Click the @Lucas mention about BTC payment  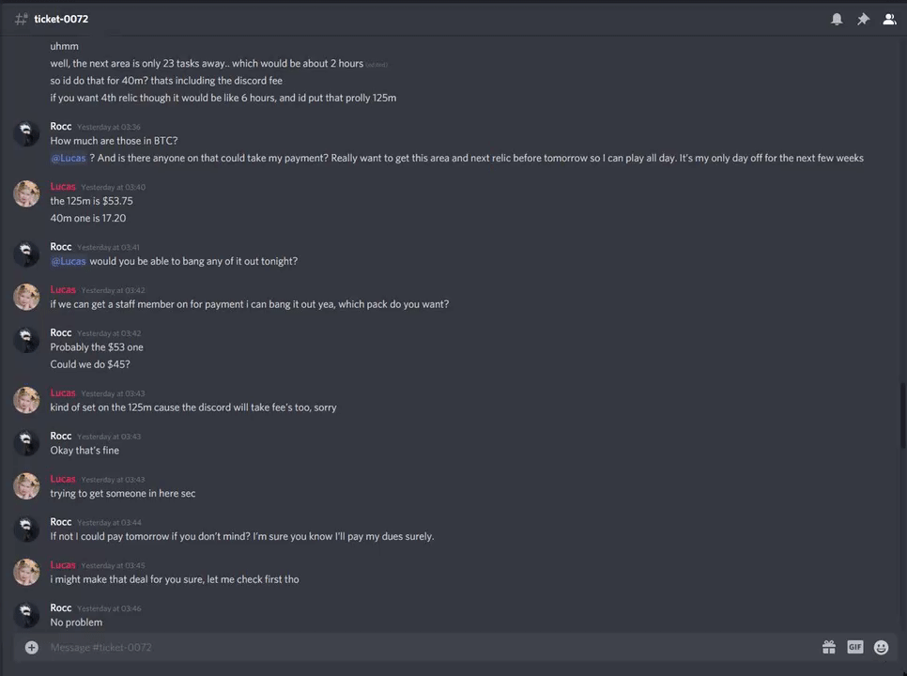69,158
